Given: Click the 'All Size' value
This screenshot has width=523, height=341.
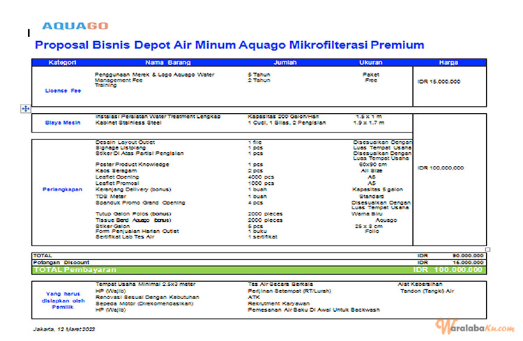Looking at the screenshot, I should click(x=372, y=170).
